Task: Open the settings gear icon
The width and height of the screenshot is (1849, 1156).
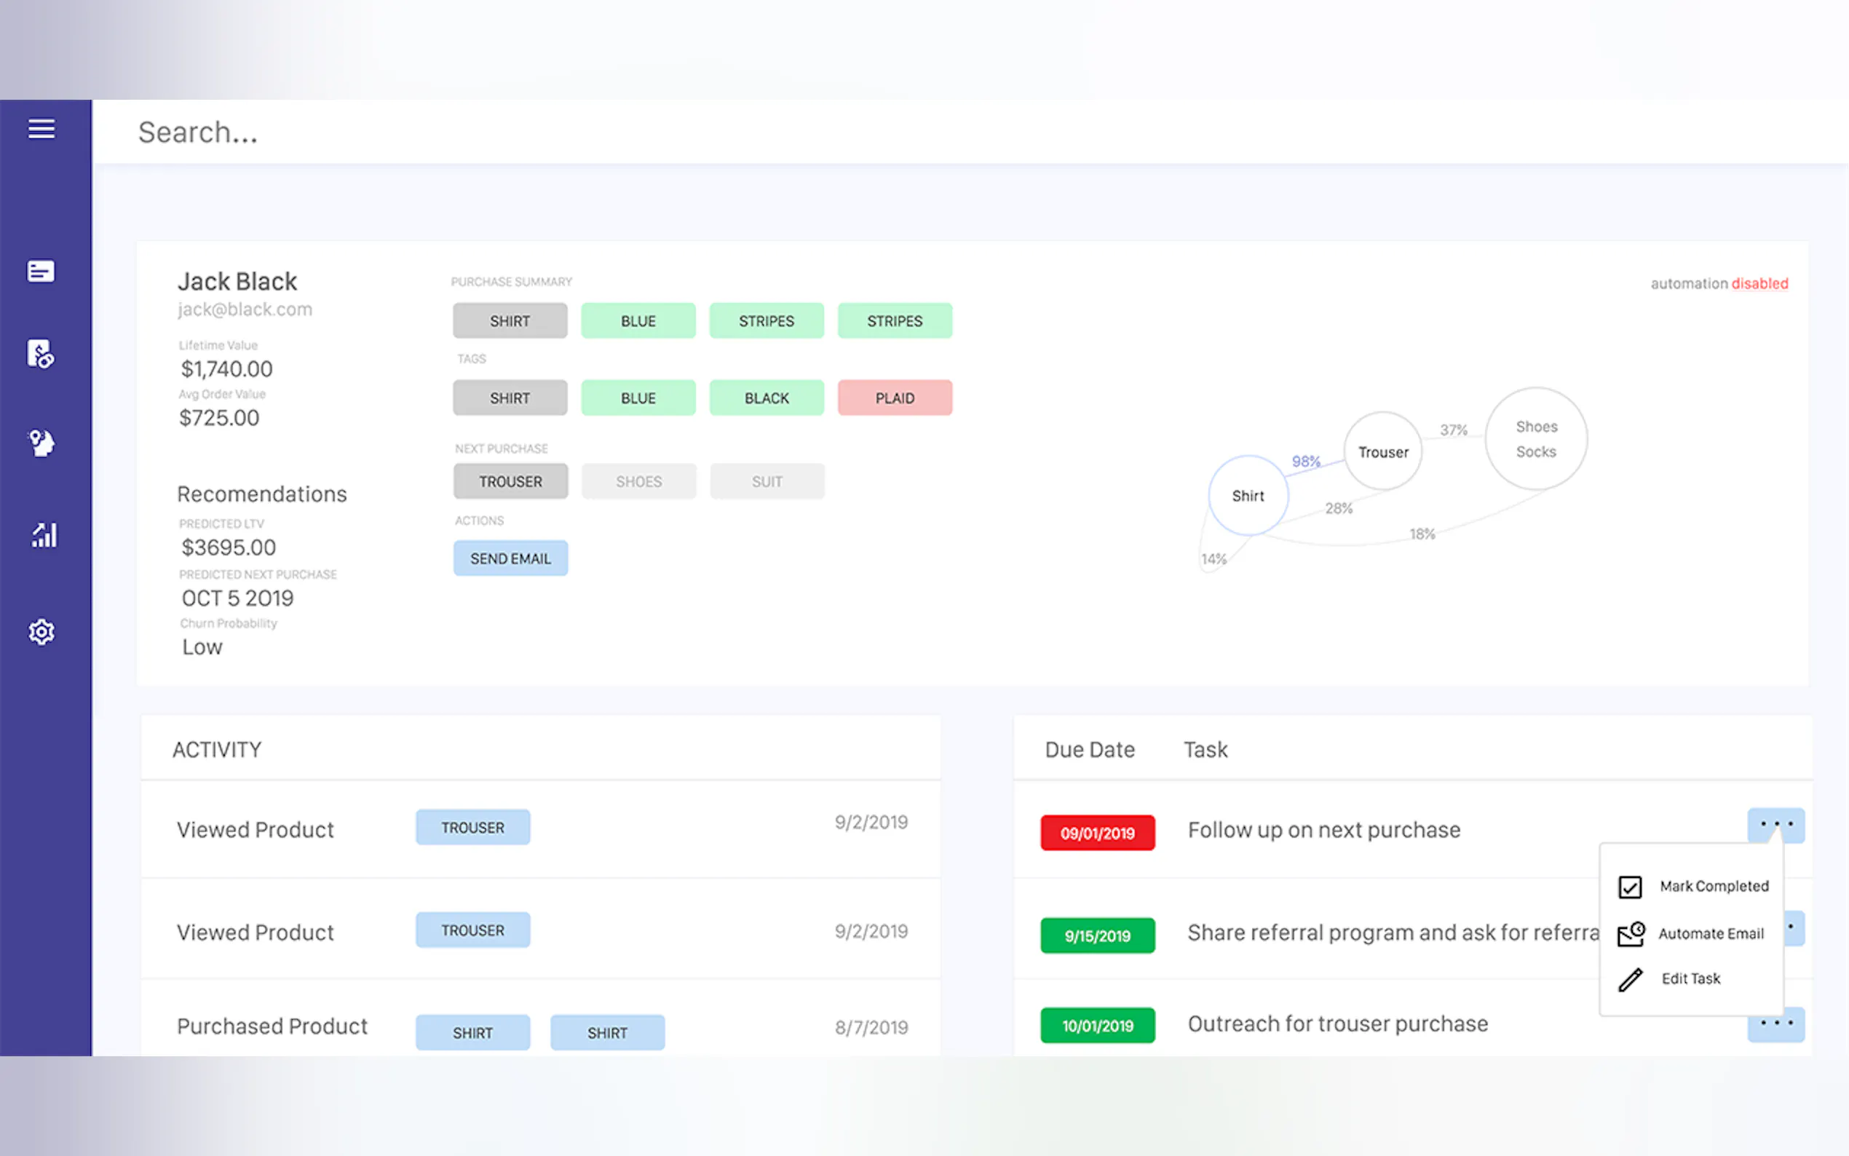Action: click(x=41, y=632)
